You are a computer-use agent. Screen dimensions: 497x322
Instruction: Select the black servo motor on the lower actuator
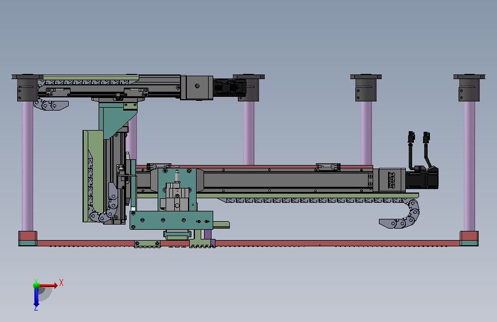pos(422,179)
